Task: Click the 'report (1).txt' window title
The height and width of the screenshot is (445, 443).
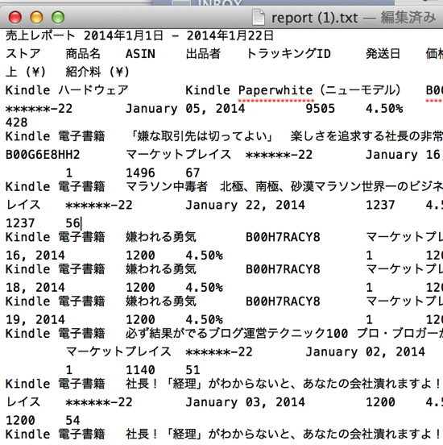Action: tap(314, 18)
